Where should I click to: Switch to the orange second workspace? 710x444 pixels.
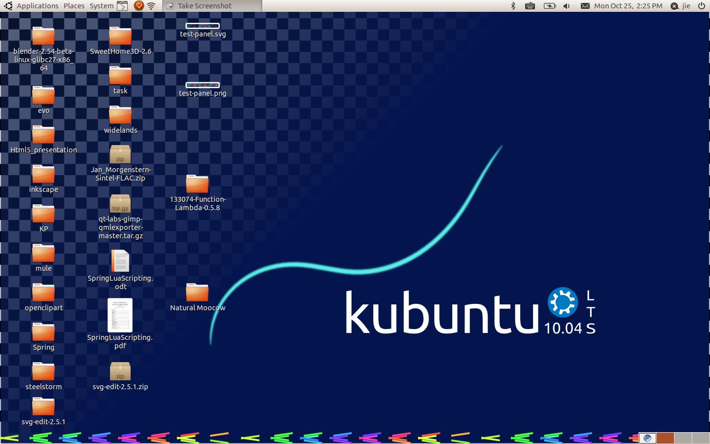(x=665, y=438)
